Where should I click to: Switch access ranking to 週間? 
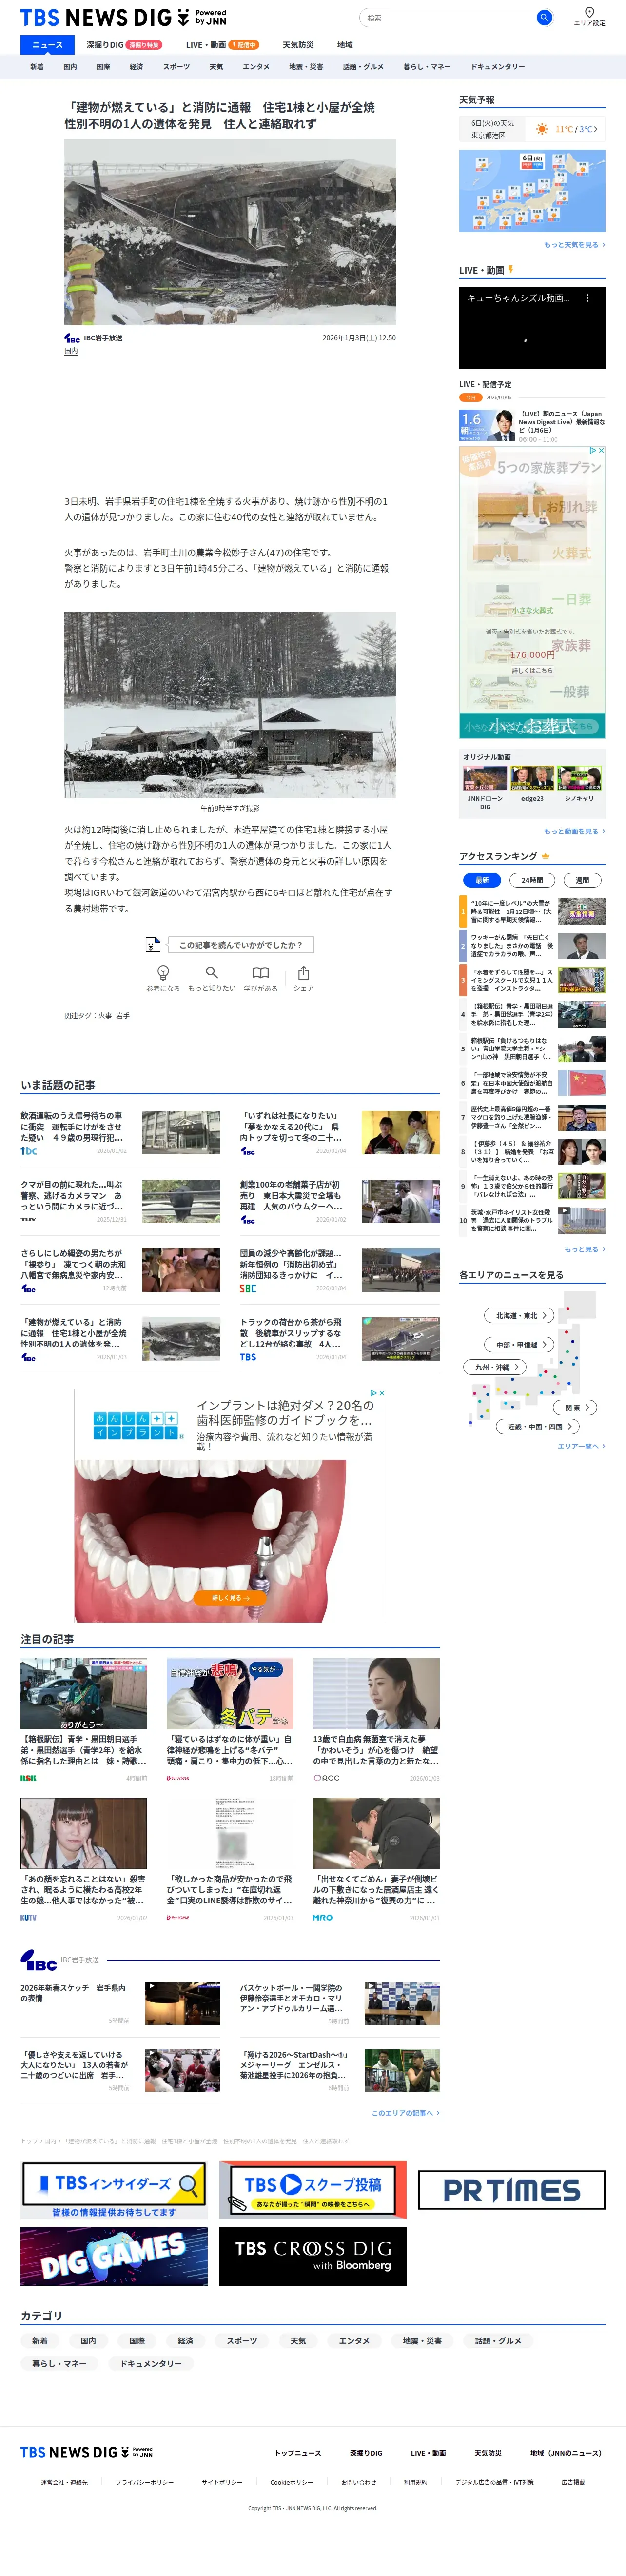[x=582, y=880]
